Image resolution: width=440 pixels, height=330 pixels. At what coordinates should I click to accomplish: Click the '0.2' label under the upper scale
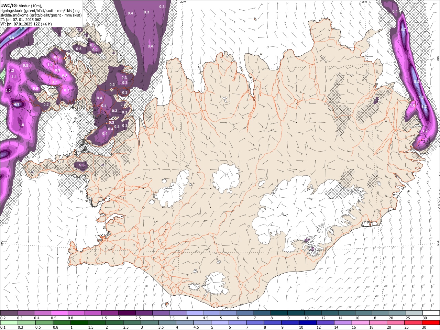3,318
